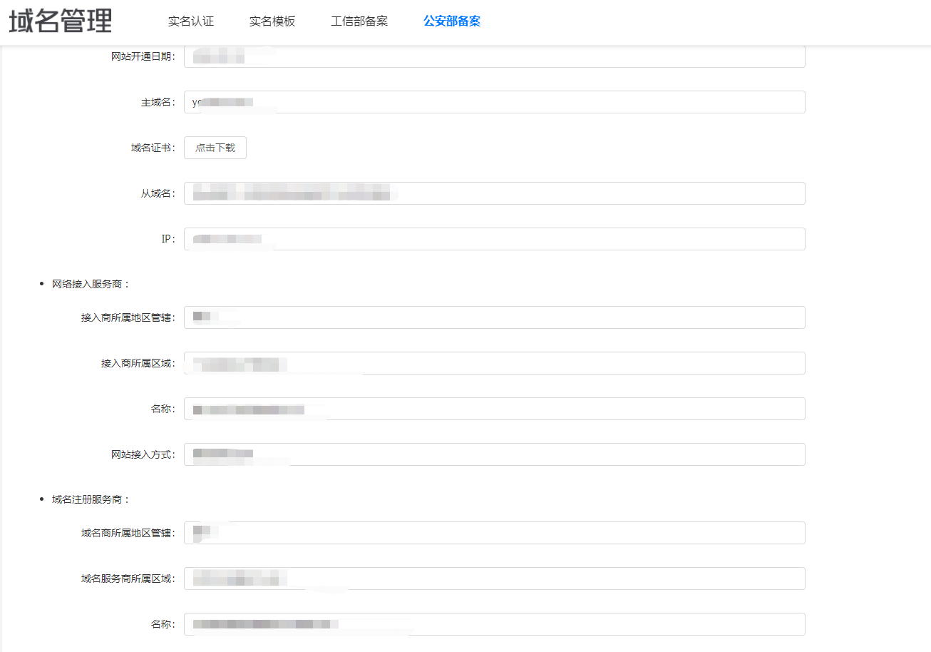Click the 域名注册服务商 section heading
This screenshot has height=652, width=931.
click(91, 499)
